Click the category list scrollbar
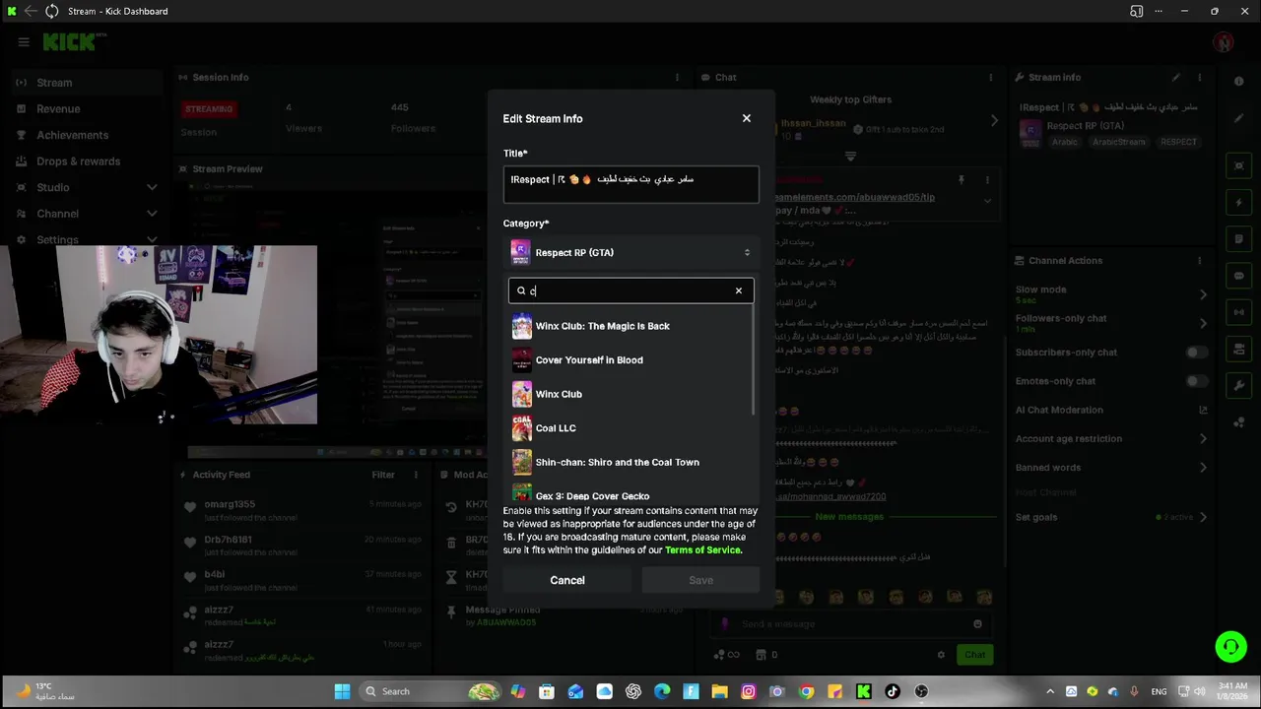The width and height of the screenshot is (1261, 709). click(x=756, y=359)
